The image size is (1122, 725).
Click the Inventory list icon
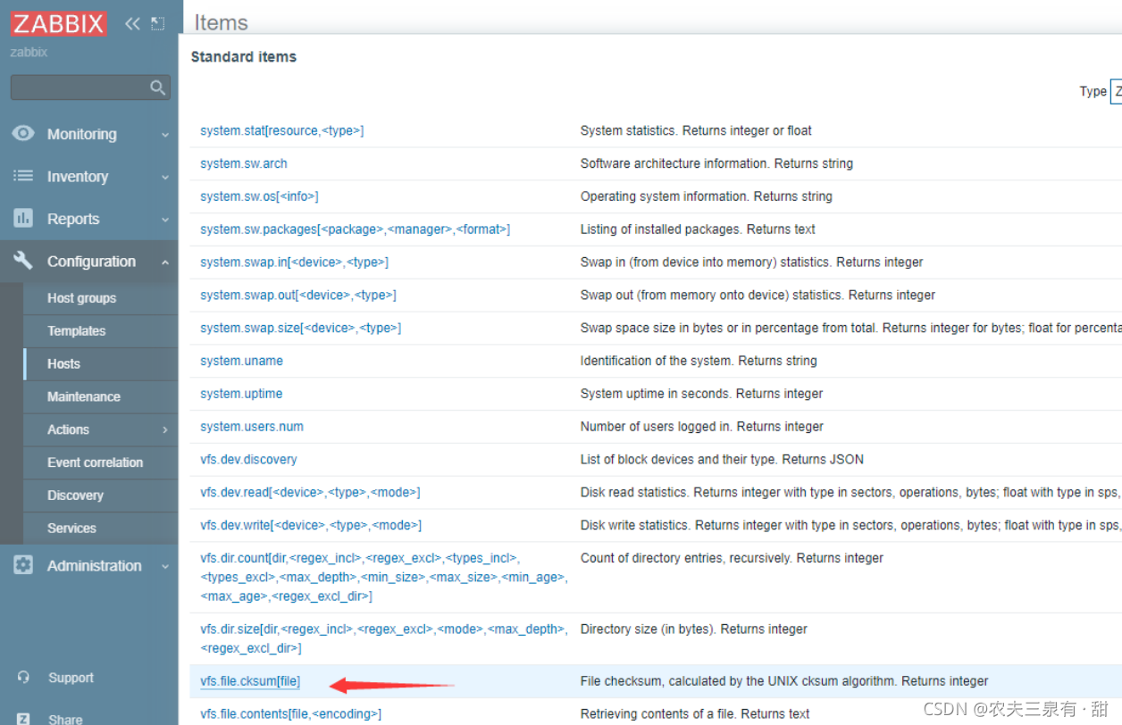[23, 176]
